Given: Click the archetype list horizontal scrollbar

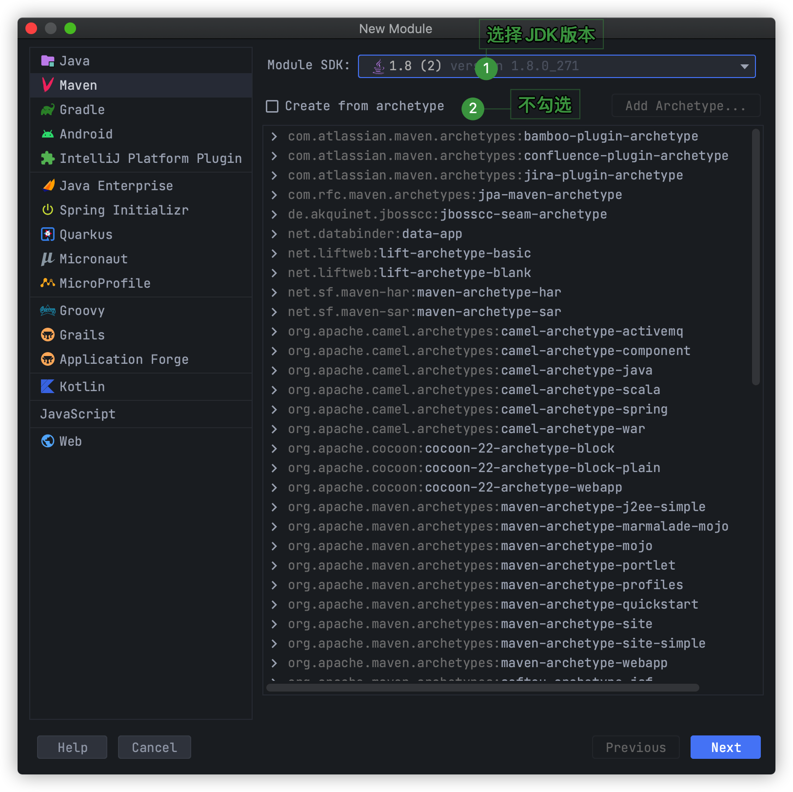Looking at the screenshot, I should [x=483, y=688].
